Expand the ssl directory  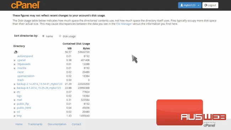pos(15,112)
